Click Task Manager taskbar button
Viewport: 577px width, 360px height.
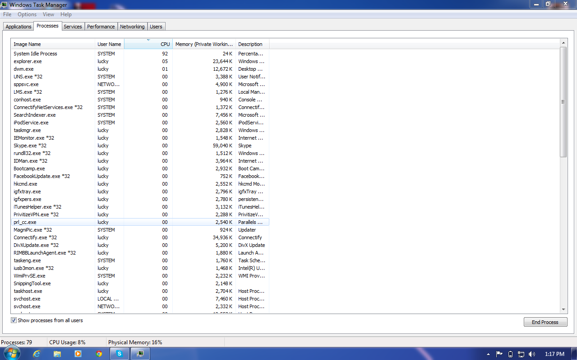click(140, 354)
